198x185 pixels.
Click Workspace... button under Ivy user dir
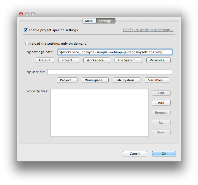tap(95, 80)
